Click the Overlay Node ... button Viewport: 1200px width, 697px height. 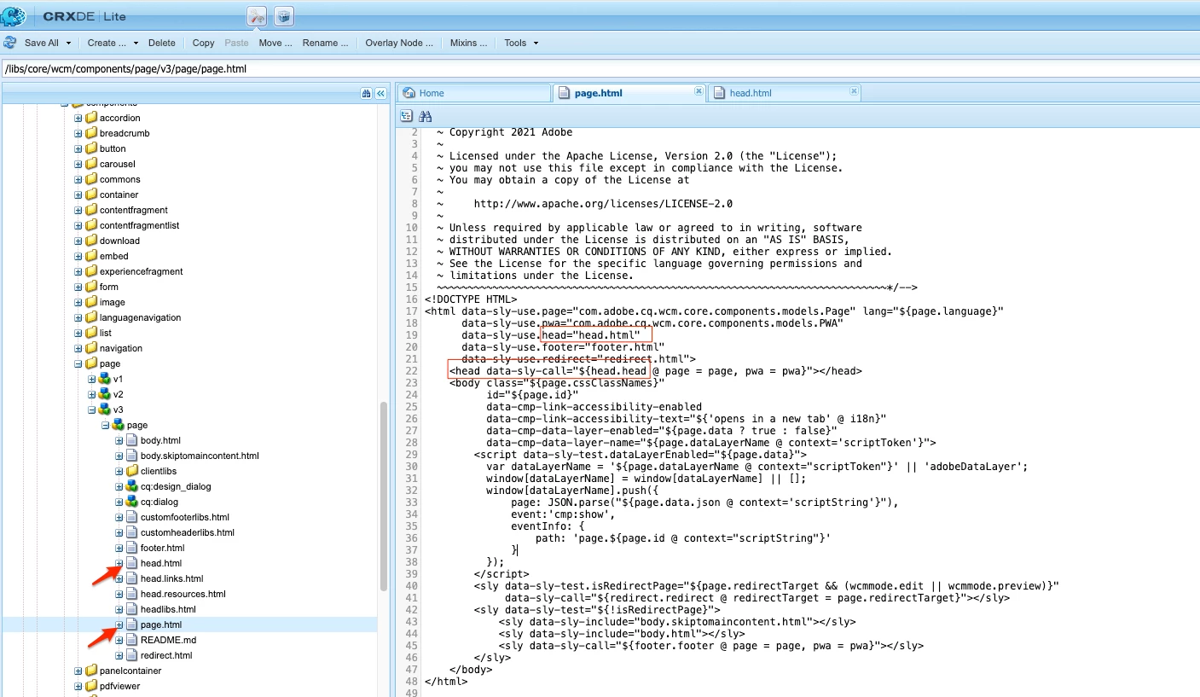pos(399,43)
